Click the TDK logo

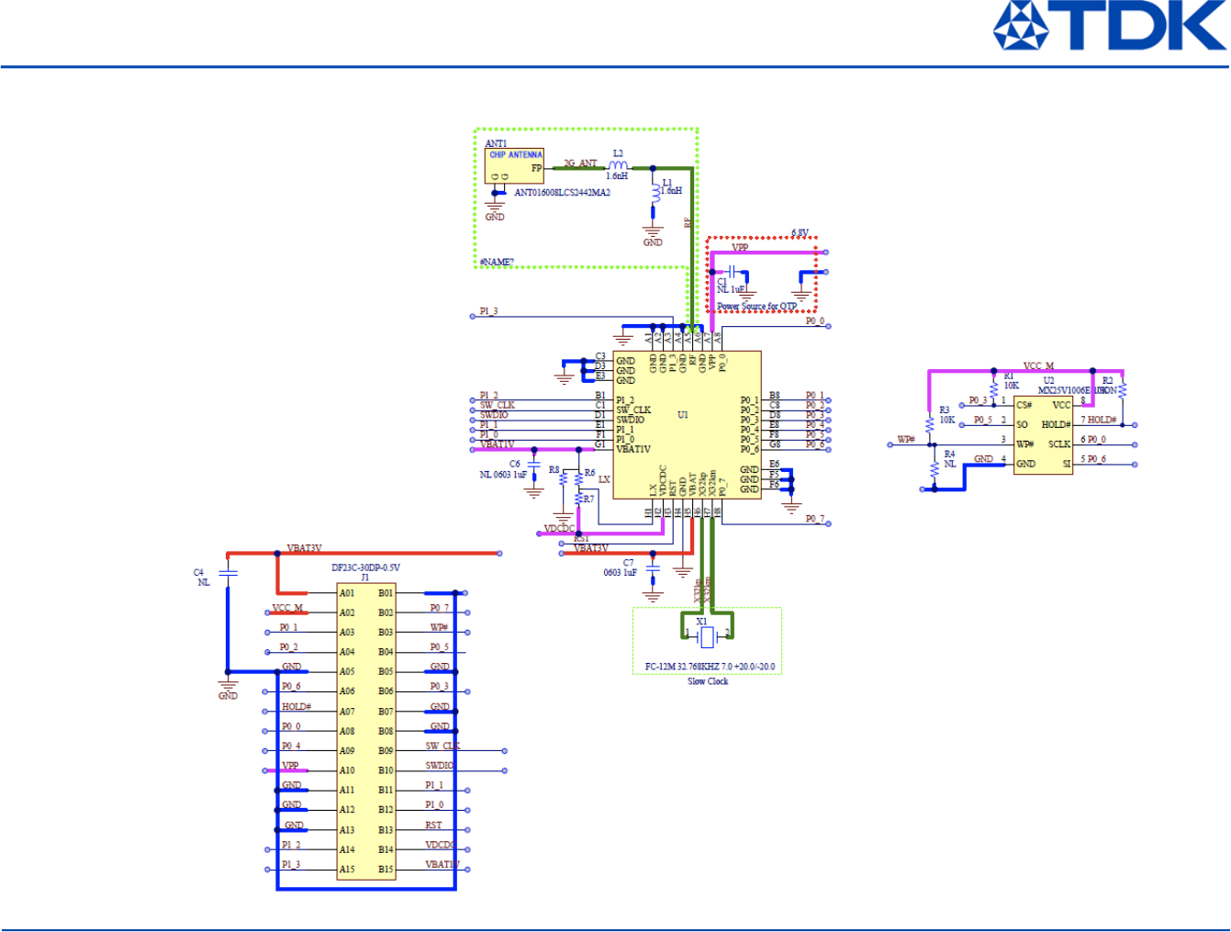(1110, 25)
